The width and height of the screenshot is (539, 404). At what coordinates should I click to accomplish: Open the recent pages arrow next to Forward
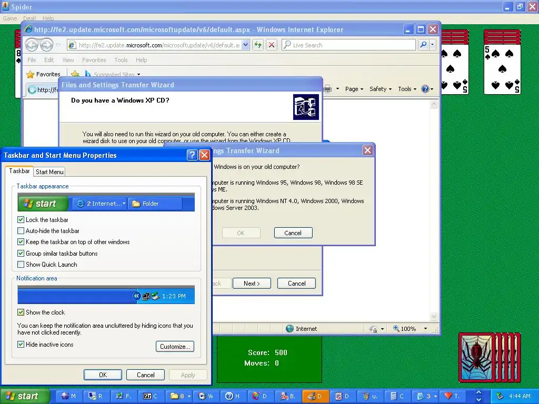pos(58,45)
